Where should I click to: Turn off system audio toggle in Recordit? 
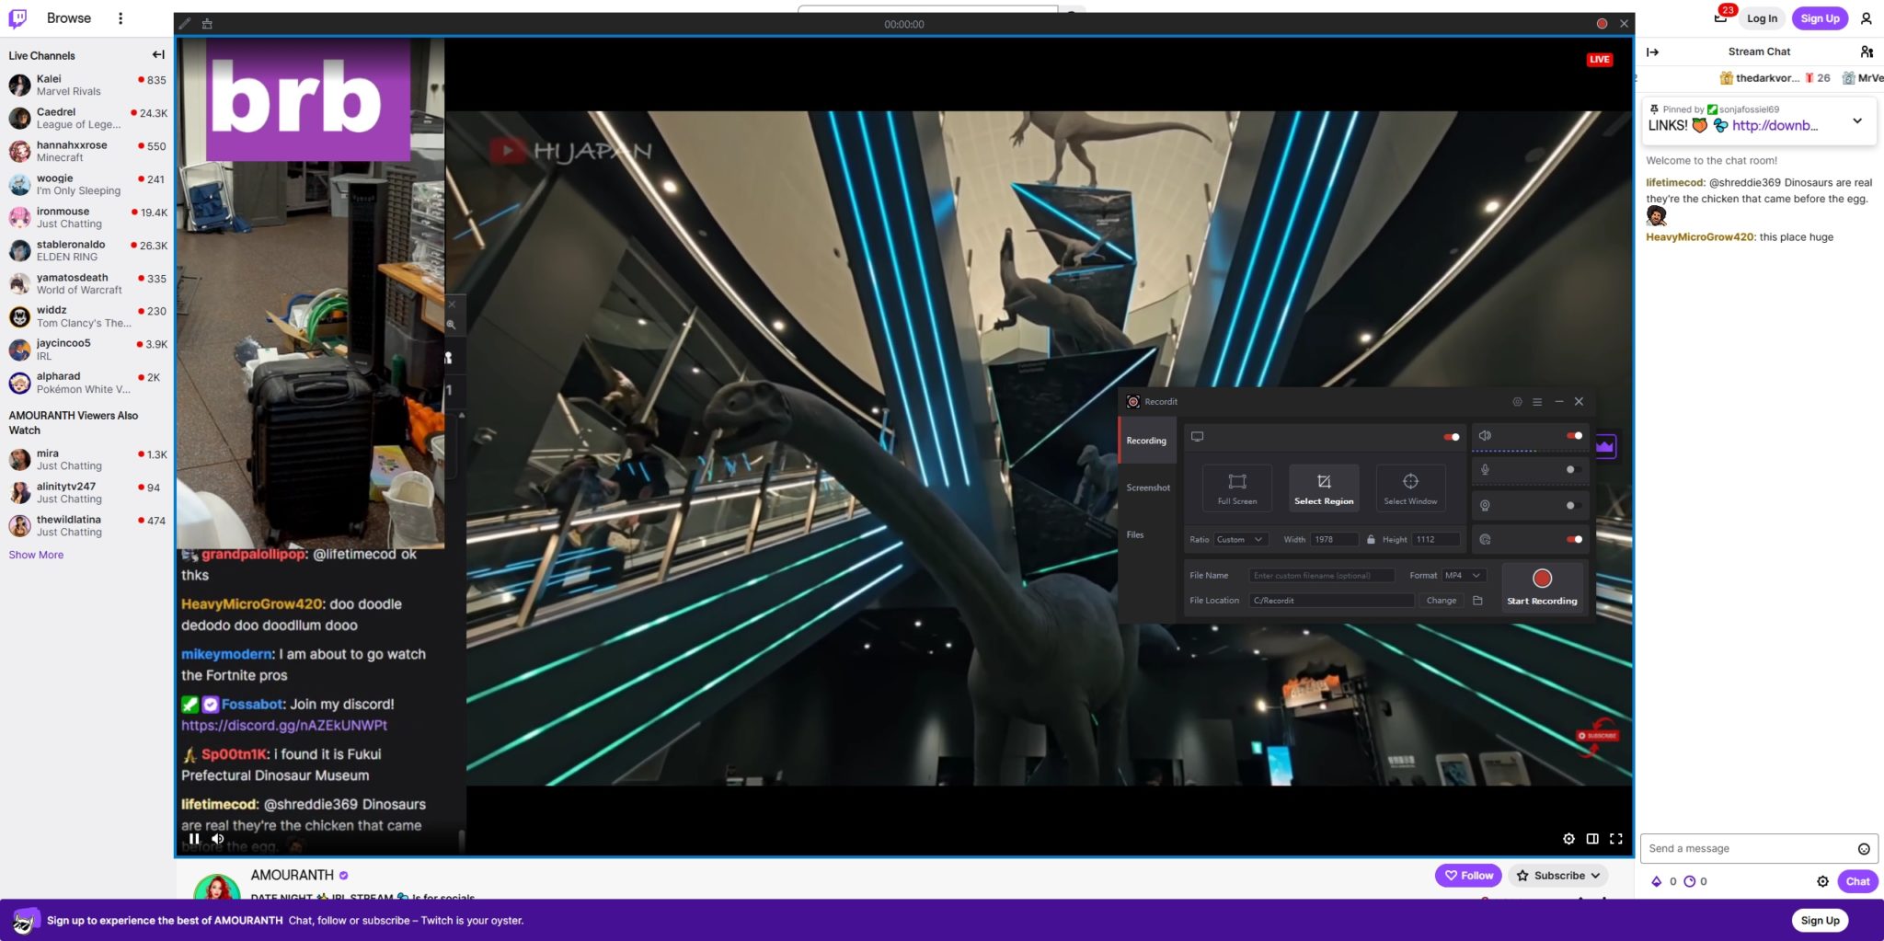(1575, 436)
